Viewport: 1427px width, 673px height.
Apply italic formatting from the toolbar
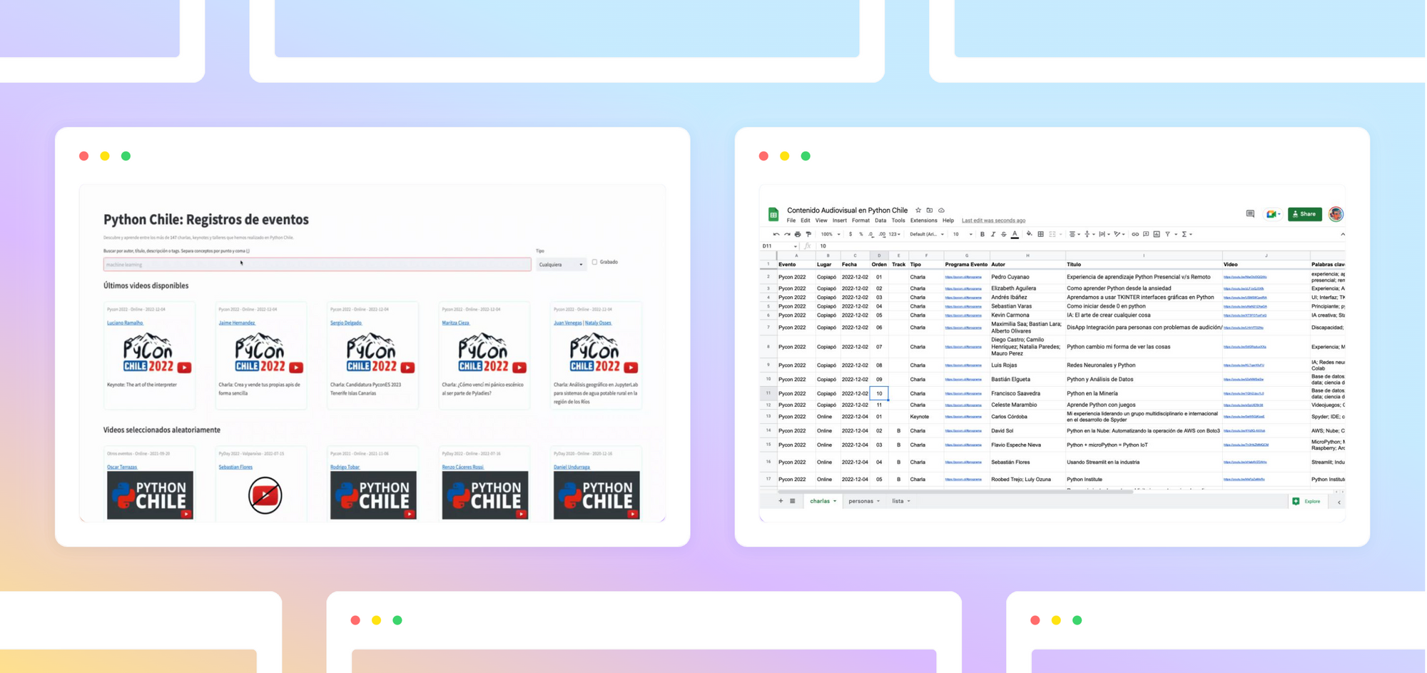click(x=992, y=234)
